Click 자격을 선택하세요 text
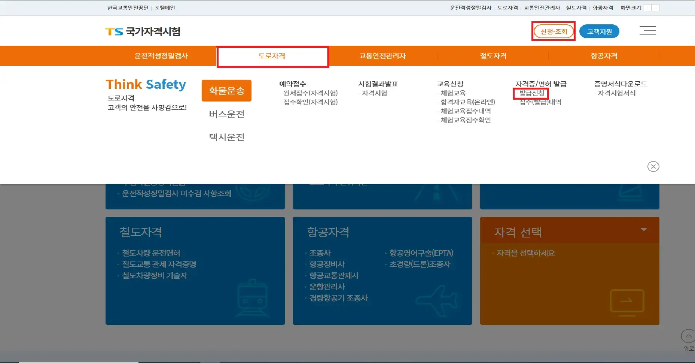The height and width of the screenshot is (363, 695). 525,253
